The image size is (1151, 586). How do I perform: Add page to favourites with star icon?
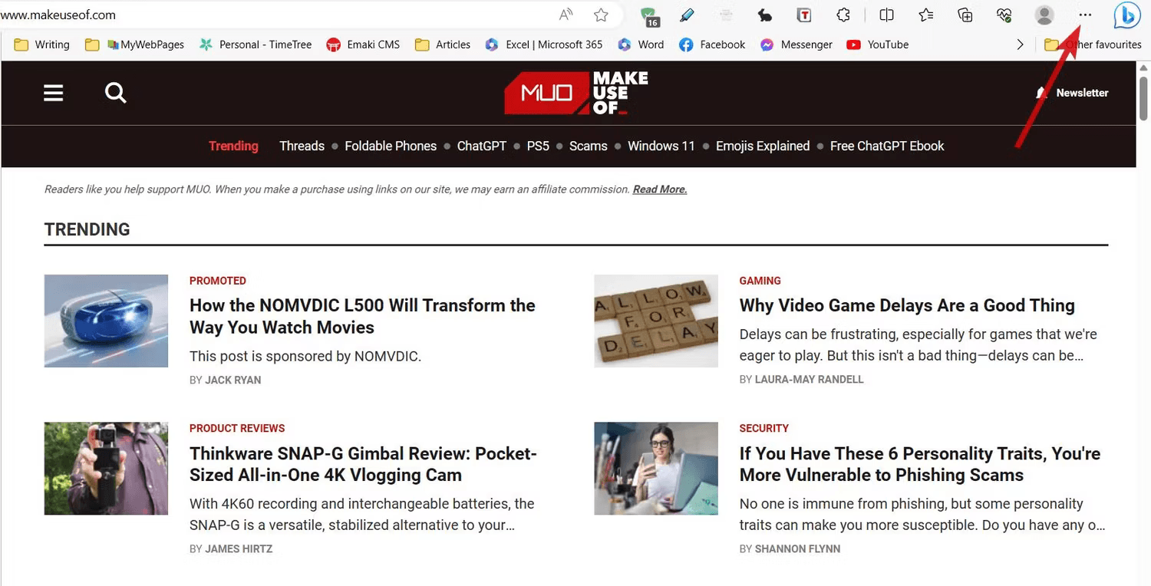tap(601, 15)
